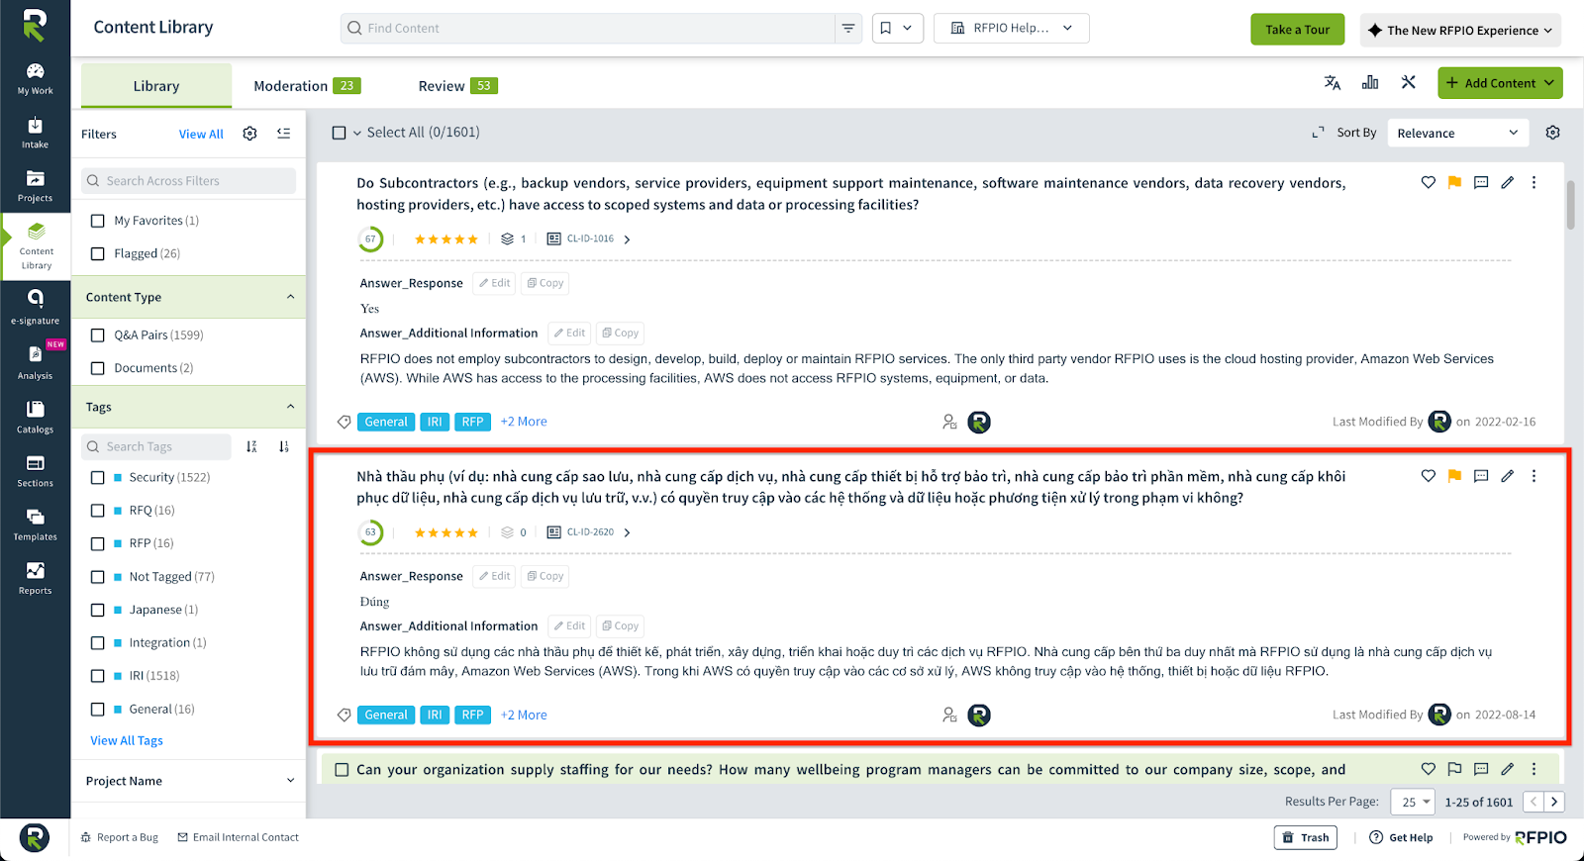The width and height of the screenshot is (1584, 861).
Task: Open more options on Subcontractors question
Action: [x=1534, y=182]
